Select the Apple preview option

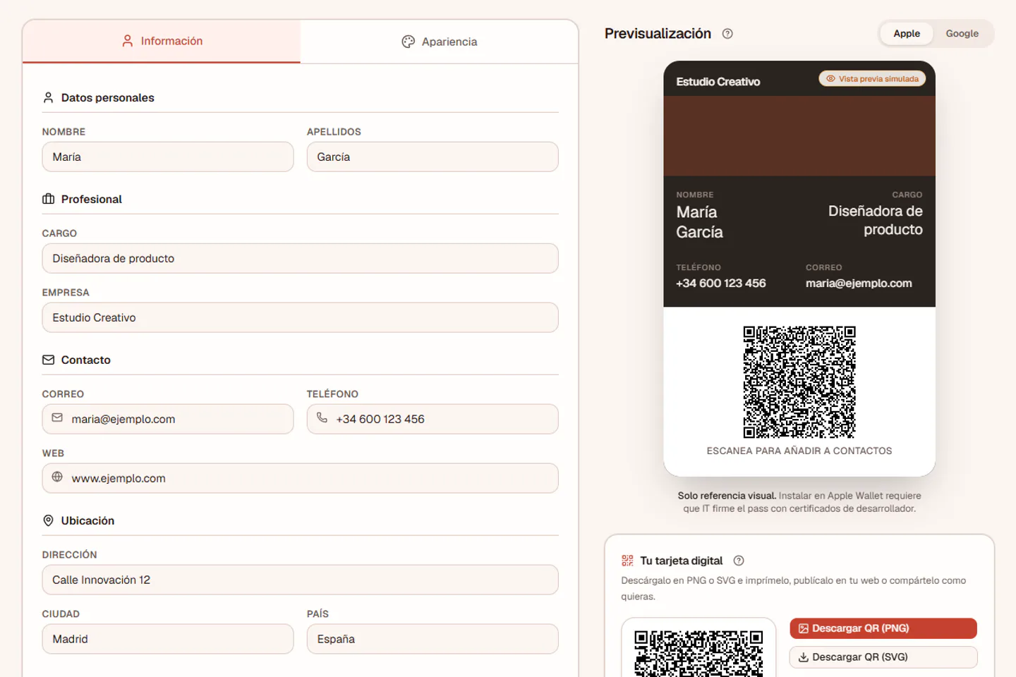pos(907,34)
